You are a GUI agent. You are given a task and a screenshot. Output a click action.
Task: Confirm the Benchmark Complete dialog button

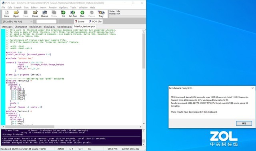[244, 123]
